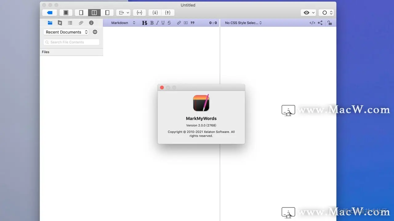394x221 pixels.
Task: Show preview-only layout
Action: point(107,13)
